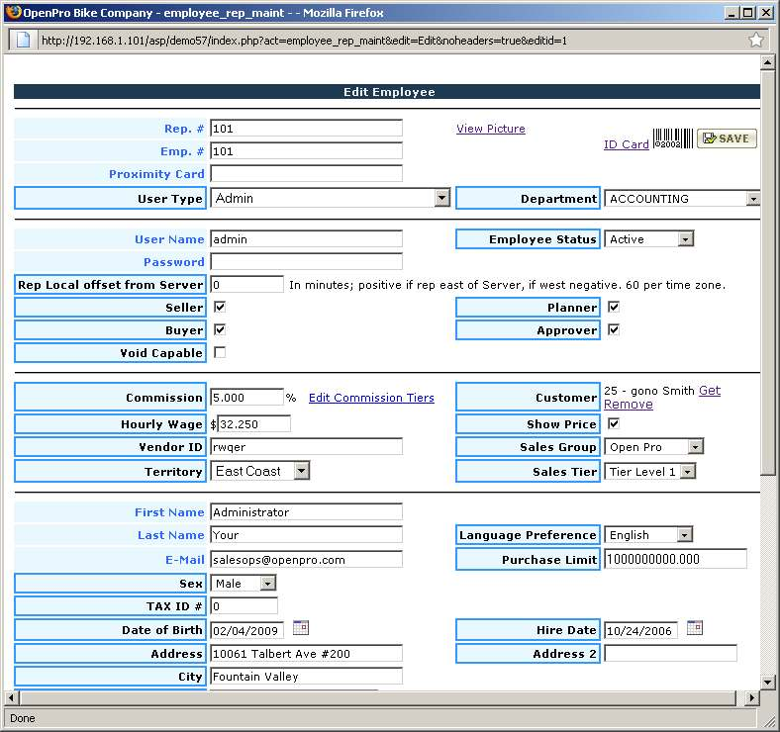Click into the Proximity Card field
780x732 pixels.
click(x=306, y=174)
